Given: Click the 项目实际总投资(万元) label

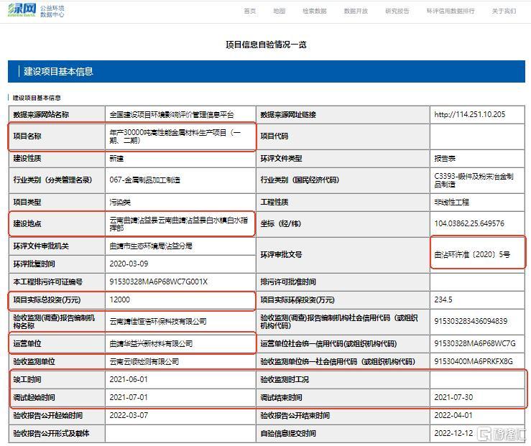Looking at the screenshot, I should pos(47,299).
